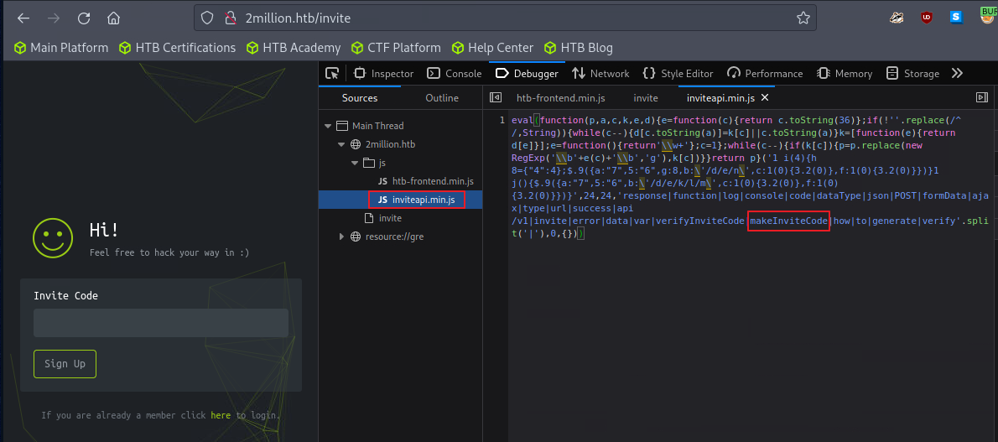Open the Network panel
The image size is (998, 442).
pos(600,73)
